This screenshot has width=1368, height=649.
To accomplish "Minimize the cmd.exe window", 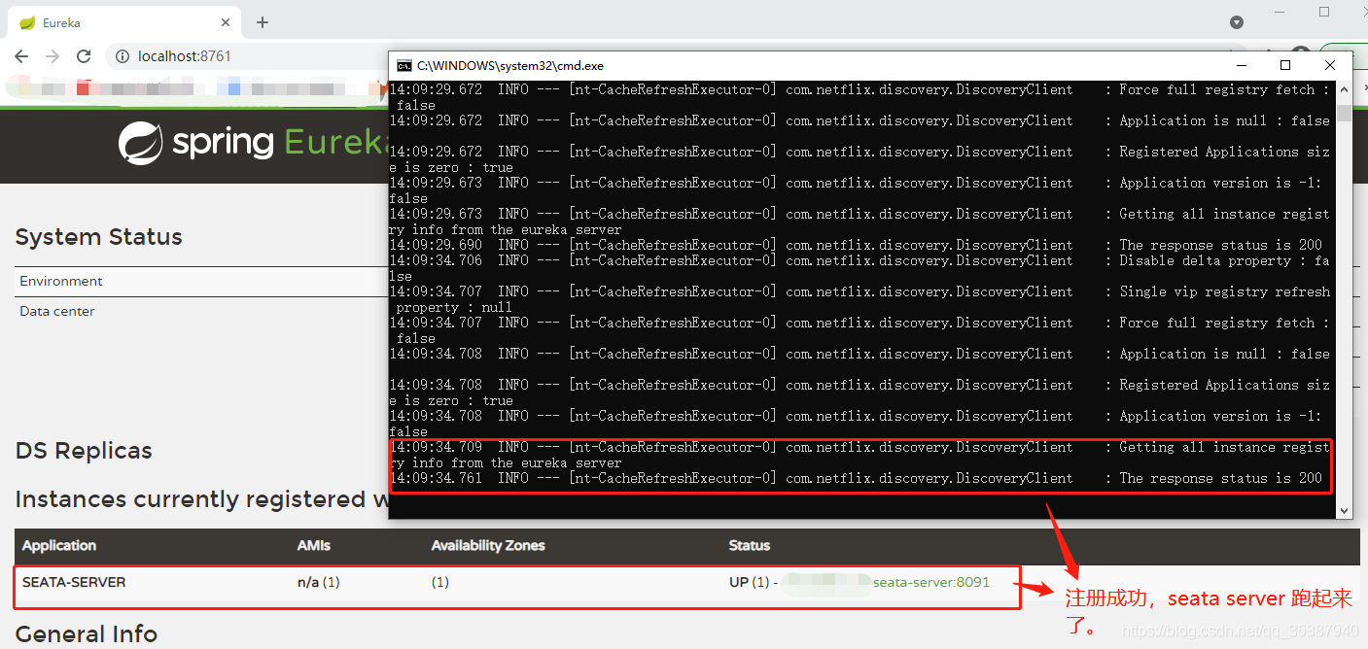I will 1241,65.
